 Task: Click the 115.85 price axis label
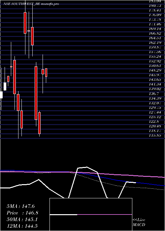point(155,135)
